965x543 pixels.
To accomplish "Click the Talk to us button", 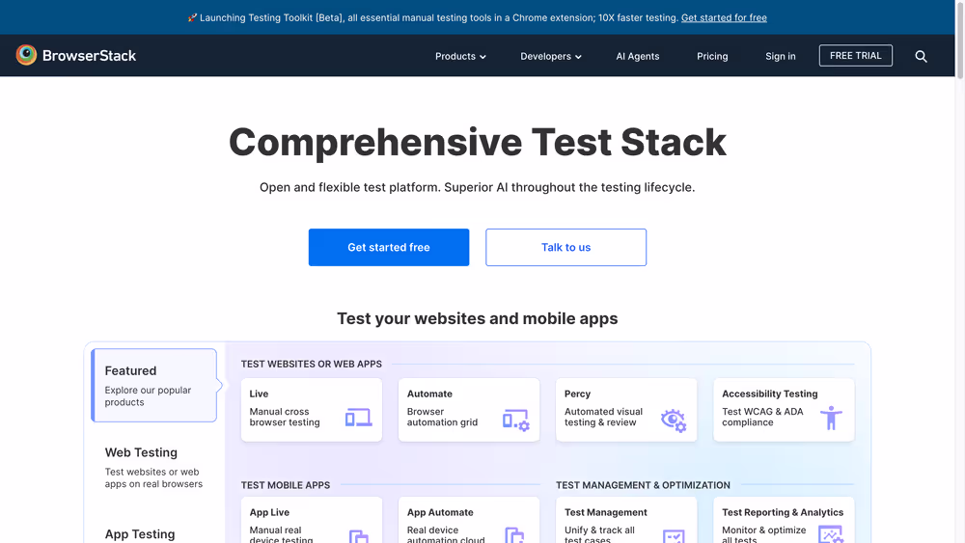I will [x=565, y=247].
